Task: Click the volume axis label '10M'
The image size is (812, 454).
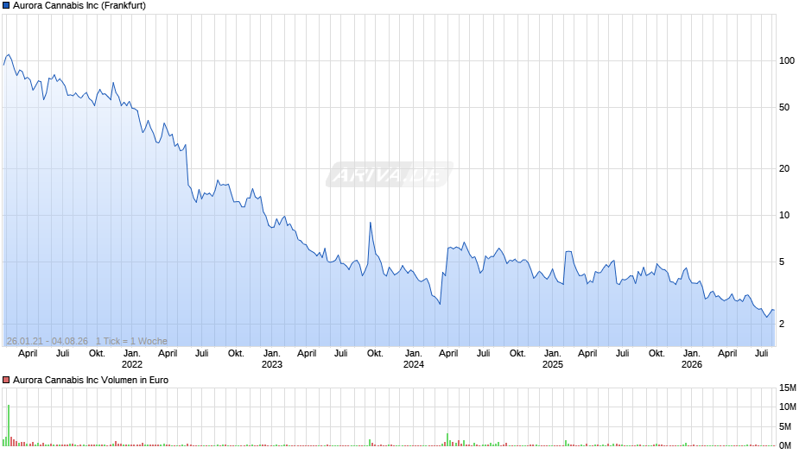Action: [787, 407]
